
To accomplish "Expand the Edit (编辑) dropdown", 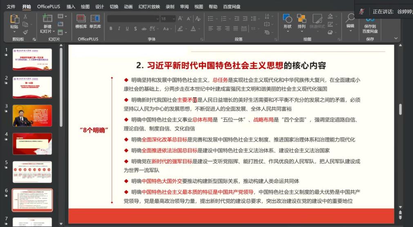I will pos(350,31).
